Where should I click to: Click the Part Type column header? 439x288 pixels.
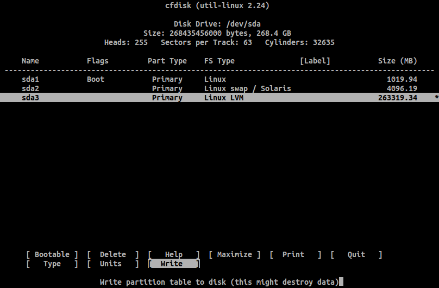167,61
